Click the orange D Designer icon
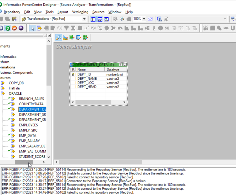236x195 pixels. (x=7, y=28)
